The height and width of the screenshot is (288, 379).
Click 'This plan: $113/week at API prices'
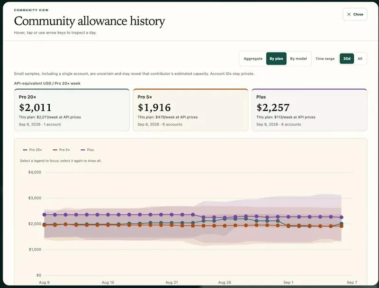286,117
